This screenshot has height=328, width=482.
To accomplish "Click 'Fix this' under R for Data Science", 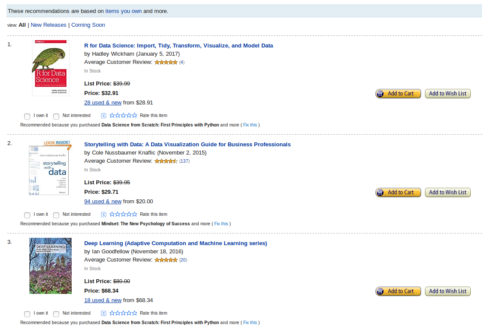I will pyautogui.click(x=250, y=125).
